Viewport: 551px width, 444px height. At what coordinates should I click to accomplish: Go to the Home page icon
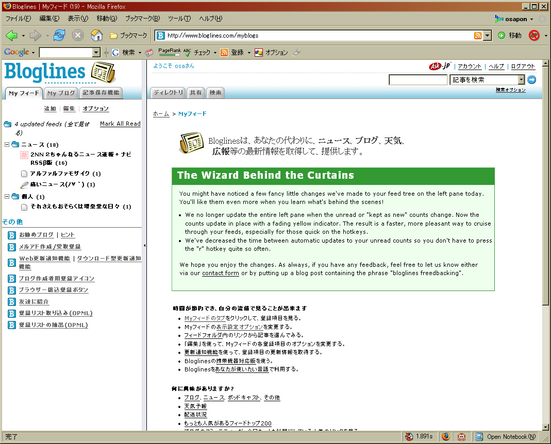pos(96,35)
